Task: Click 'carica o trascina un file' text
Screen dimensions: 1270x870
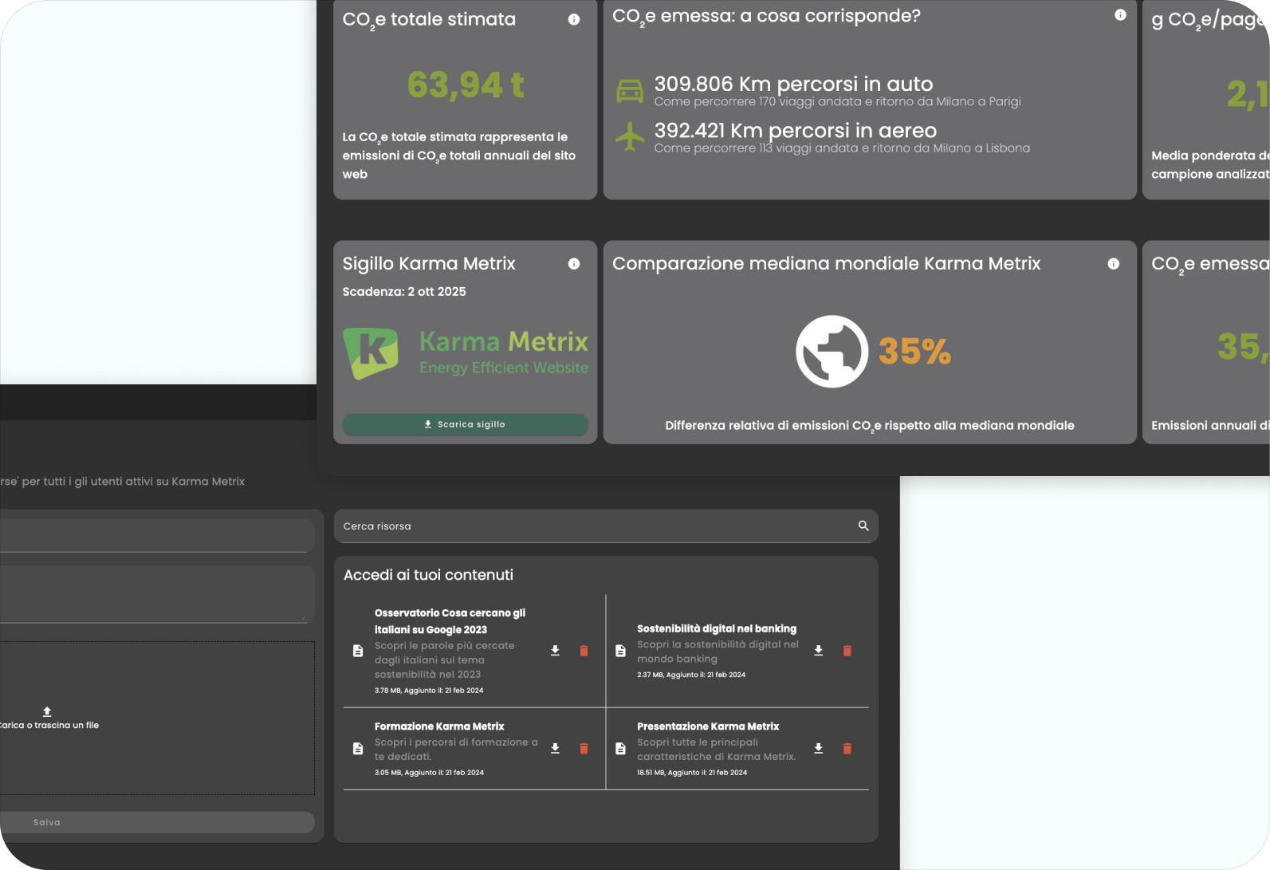Action: click(49, 726)
